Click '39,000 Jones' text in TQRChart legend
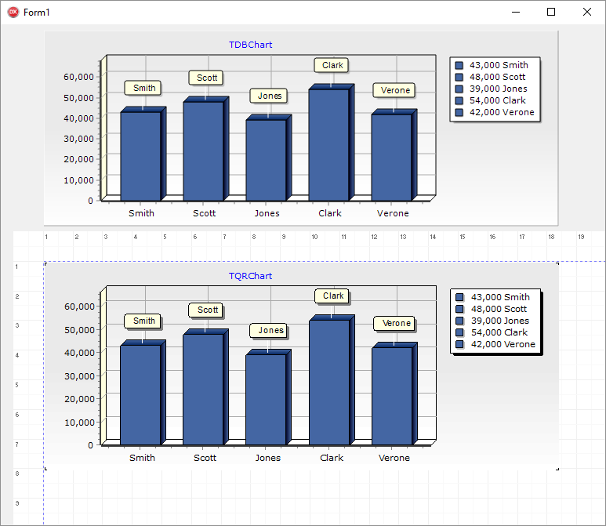 pos(500,321)
